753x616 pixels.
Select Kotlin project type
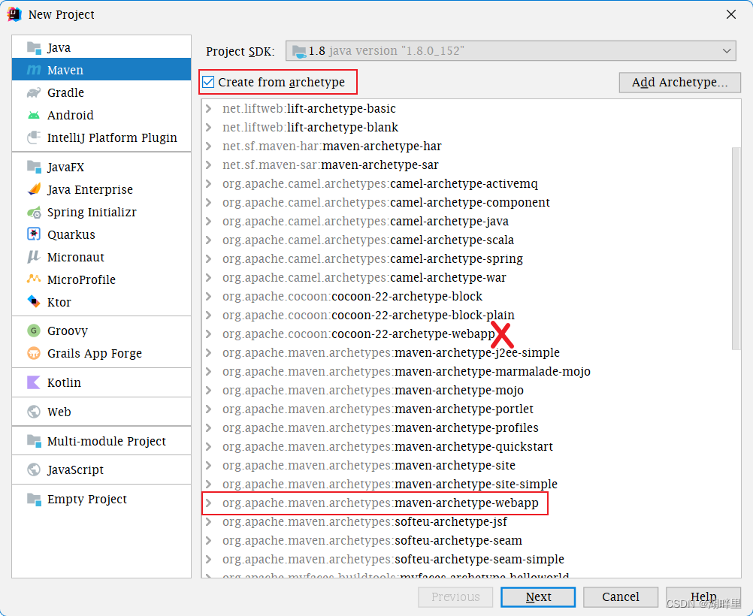(101, 382)
